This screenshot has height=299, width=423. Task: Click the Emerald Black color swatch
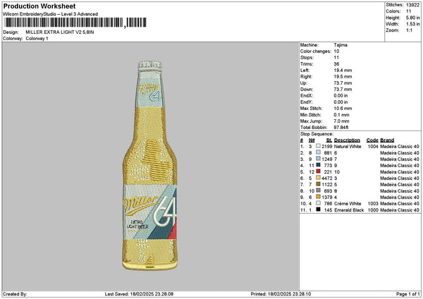tap(319, 209)
